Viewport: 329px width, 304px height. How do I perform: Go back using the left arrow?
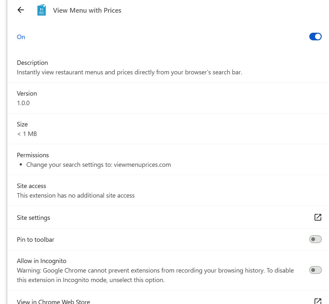pos(21,10)
